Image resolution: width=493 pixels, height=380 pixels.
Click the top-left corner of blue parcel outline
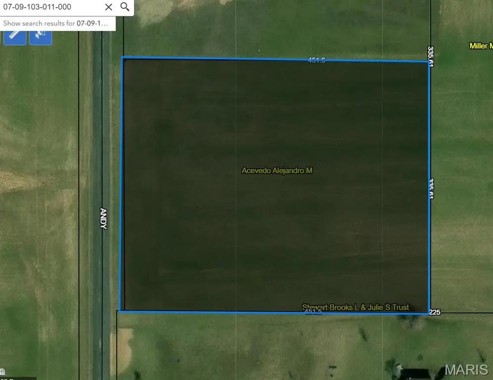pyautogui.click(x=123, y=57)
